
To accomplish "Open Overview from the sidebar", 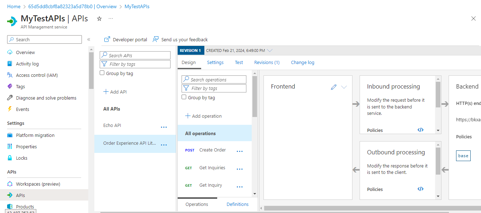I will click(x=25, y=52).
